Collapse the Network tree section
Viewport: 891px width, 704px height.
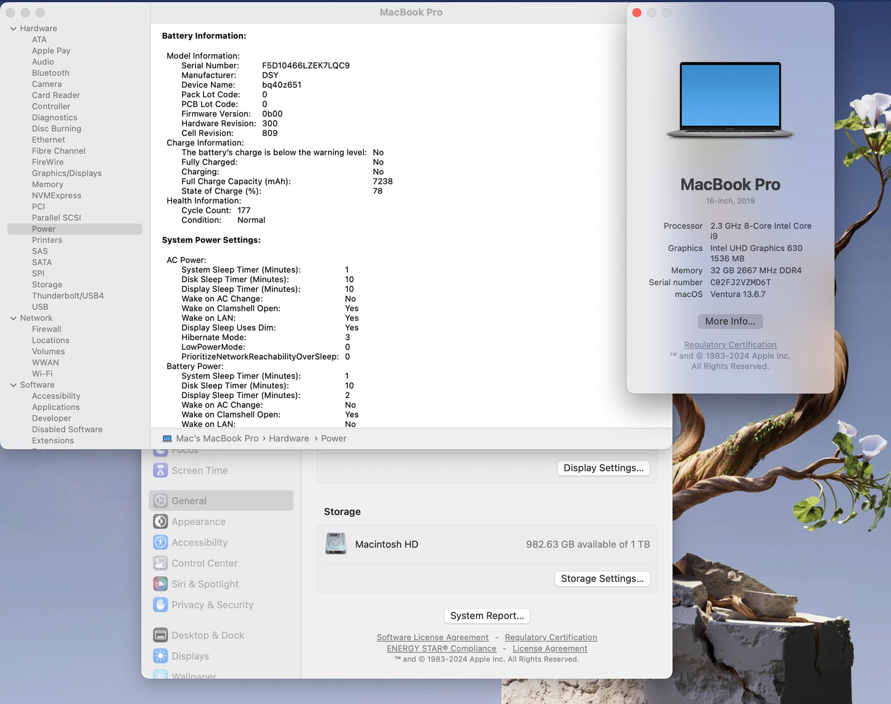tap(14, 318)
